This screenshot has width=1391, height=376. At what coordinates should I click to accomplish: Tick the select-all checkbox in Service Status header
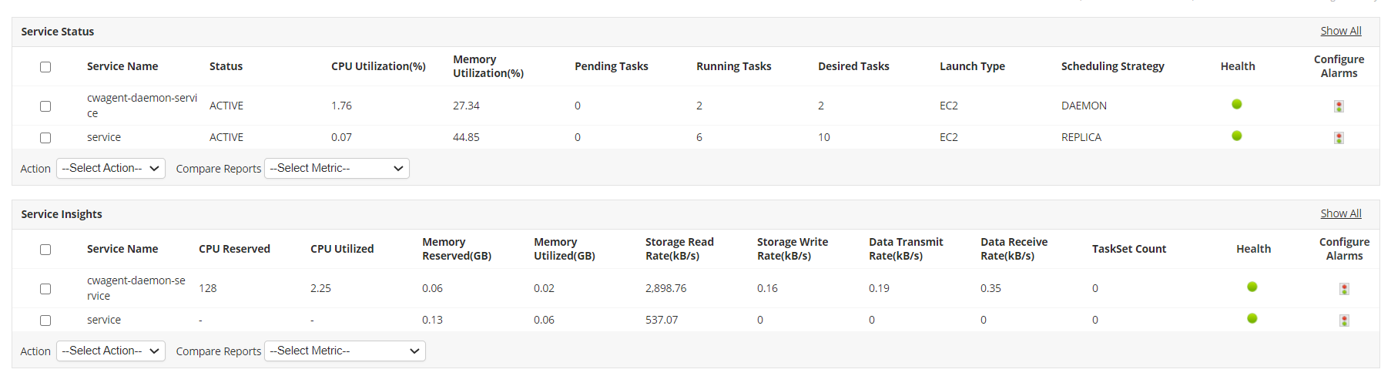click(x=45, y=67)
